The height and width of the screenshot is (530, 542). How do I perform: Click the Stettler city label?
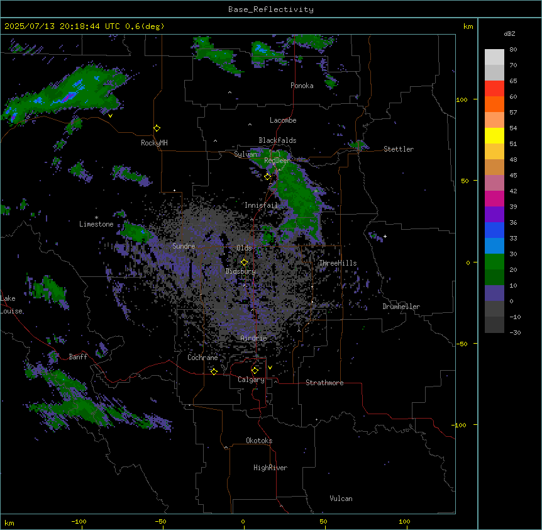(x=398, y=149)
